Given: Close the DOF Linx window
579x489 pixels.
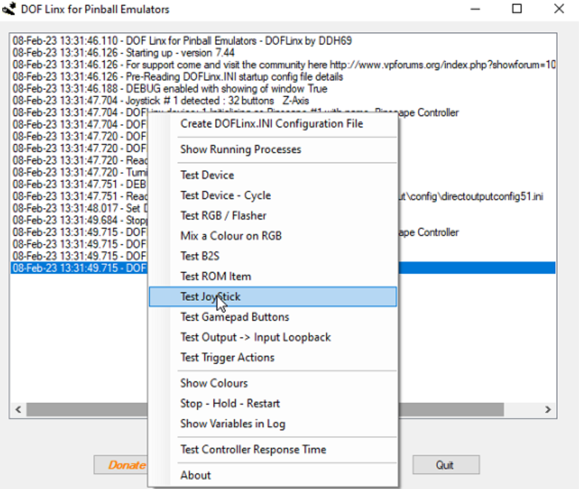Looking at the screenshot, I should [x=559, y=9].
